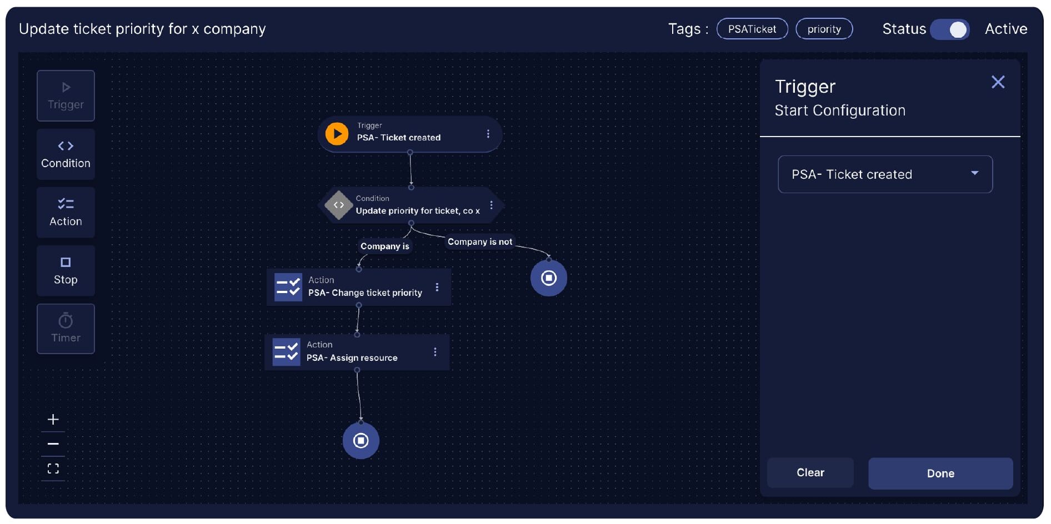The width and height of the screenshot is (1051, 524).
Task: Select the PSA- Assign resource text
Action: 352,358
